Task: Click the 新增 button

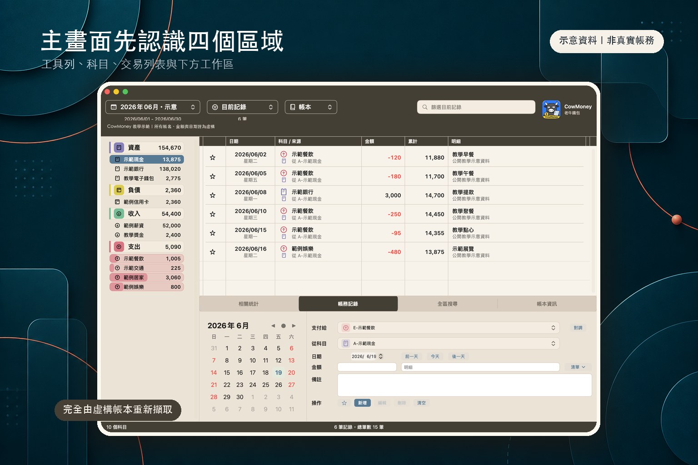Action: [362, 403]
